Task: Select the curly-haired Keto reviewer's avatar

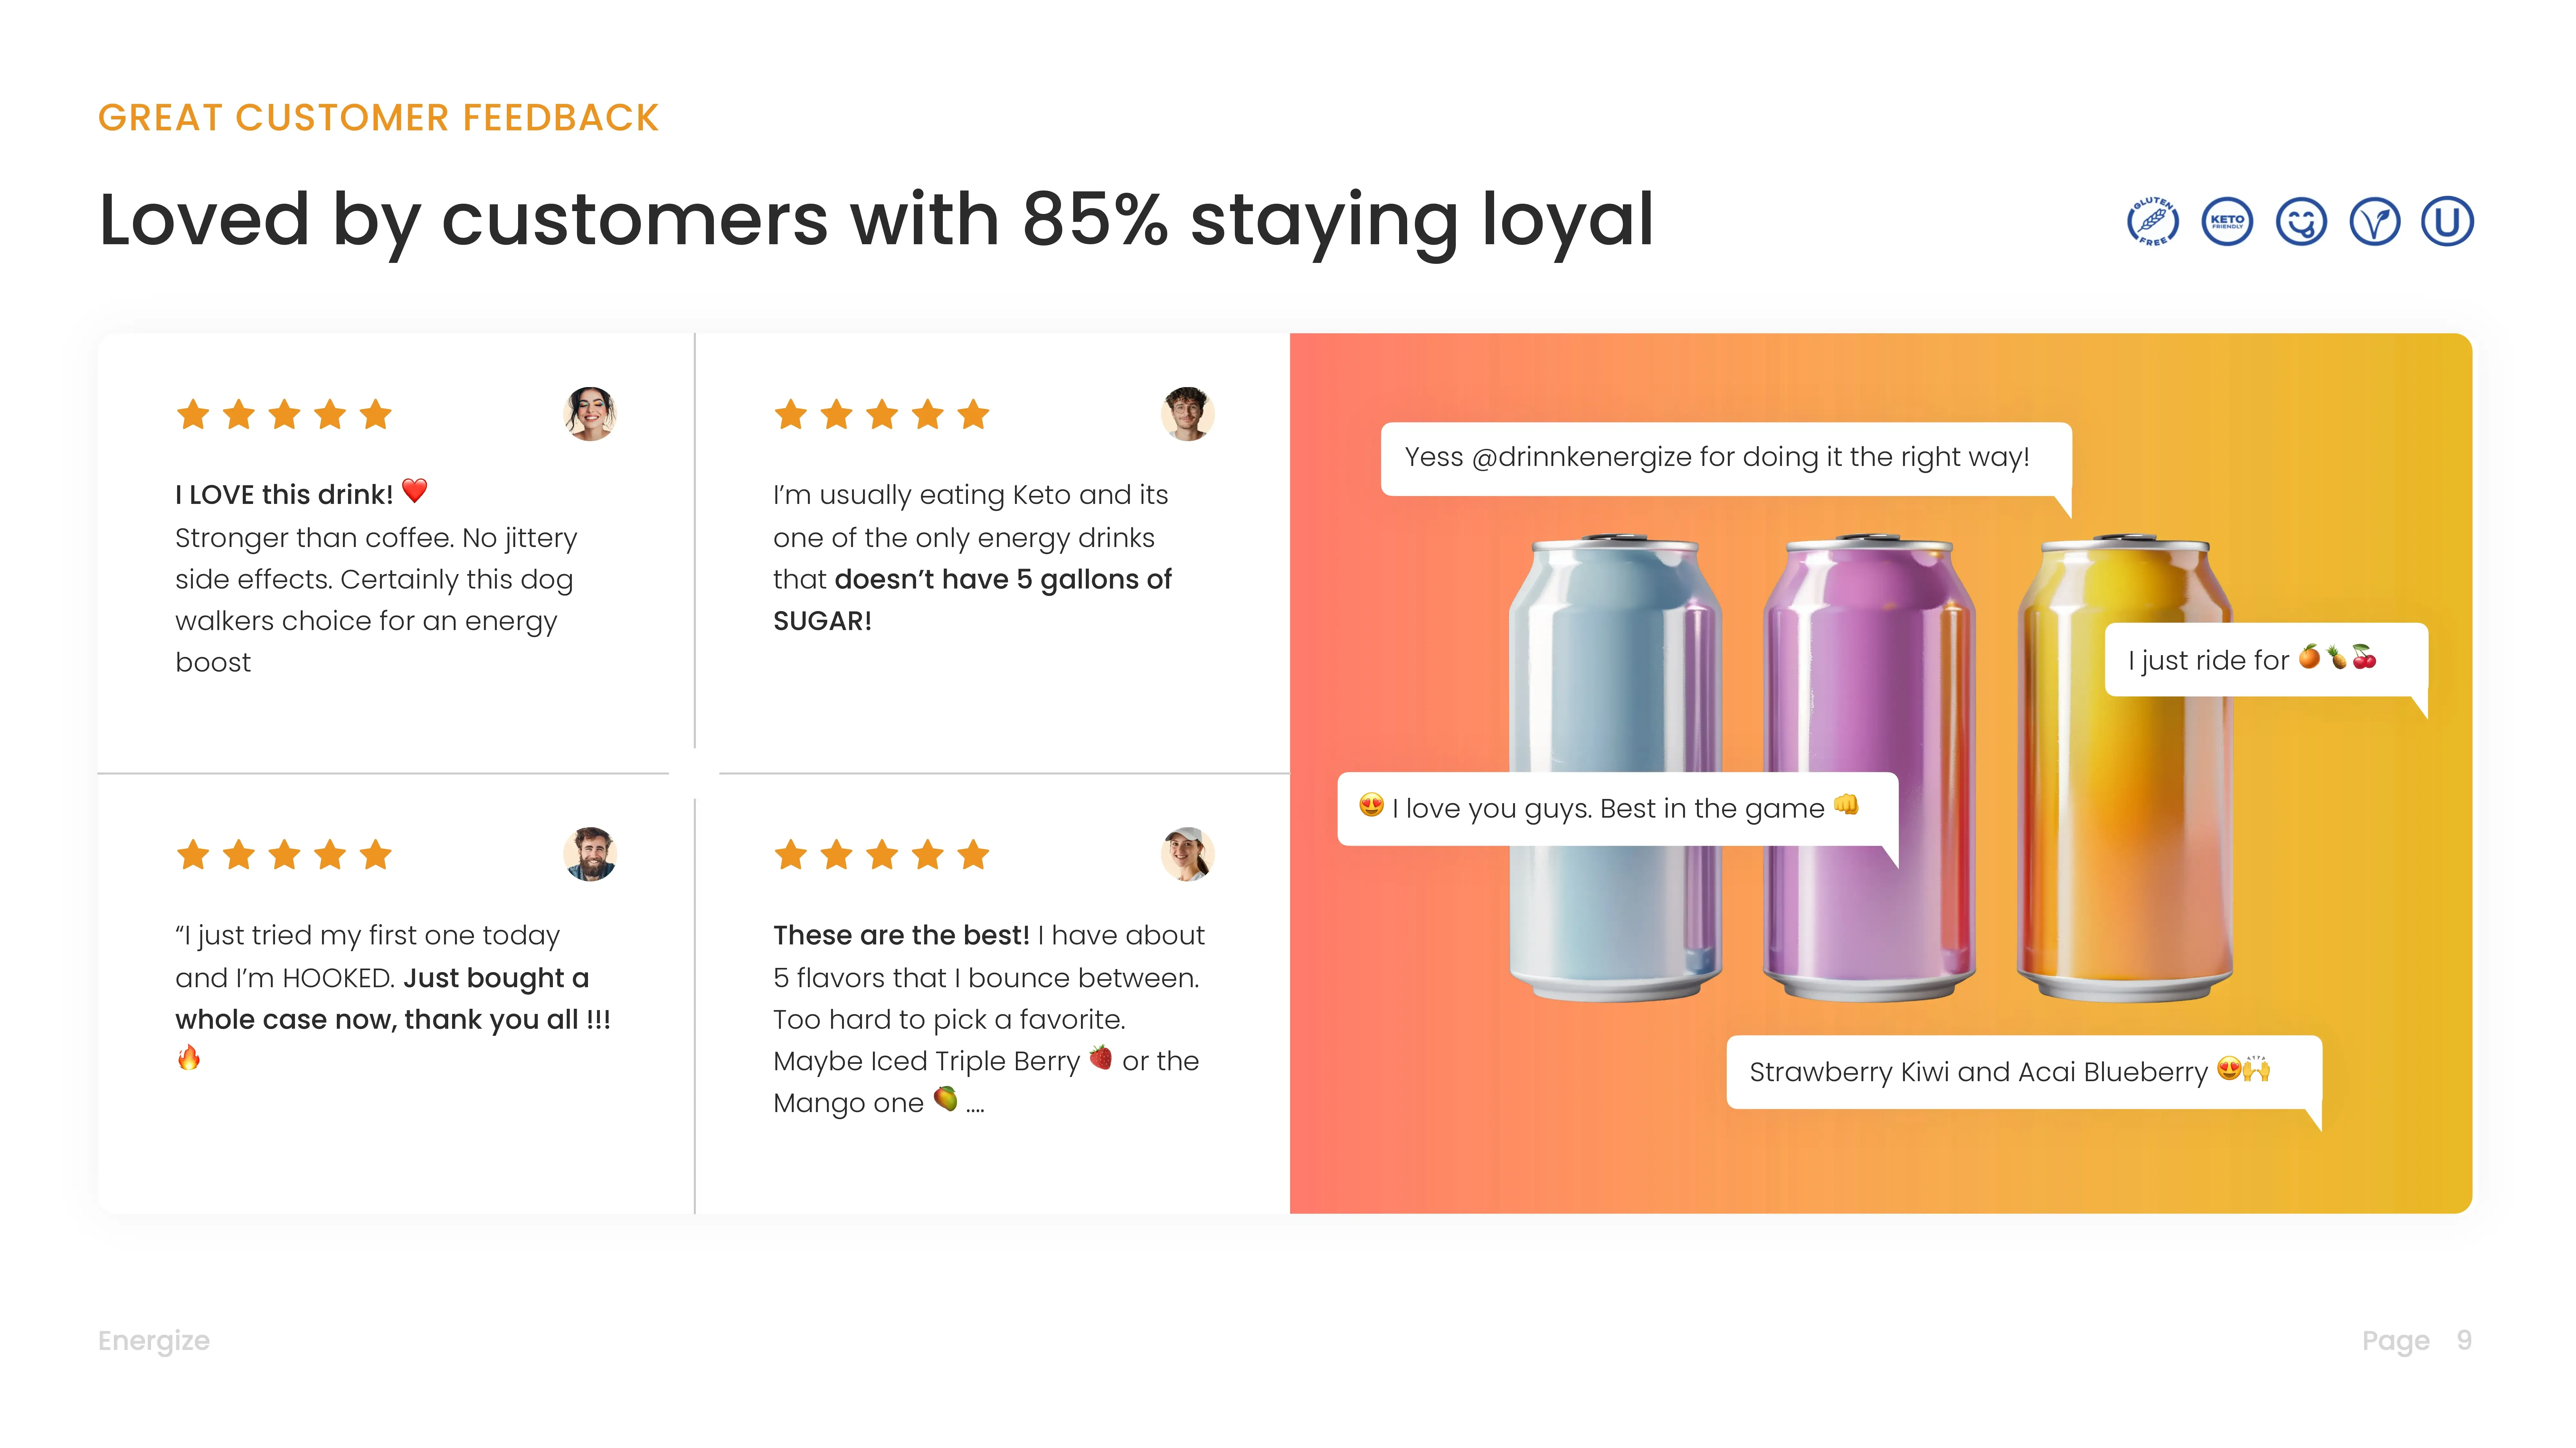Action: (1187, 414)
